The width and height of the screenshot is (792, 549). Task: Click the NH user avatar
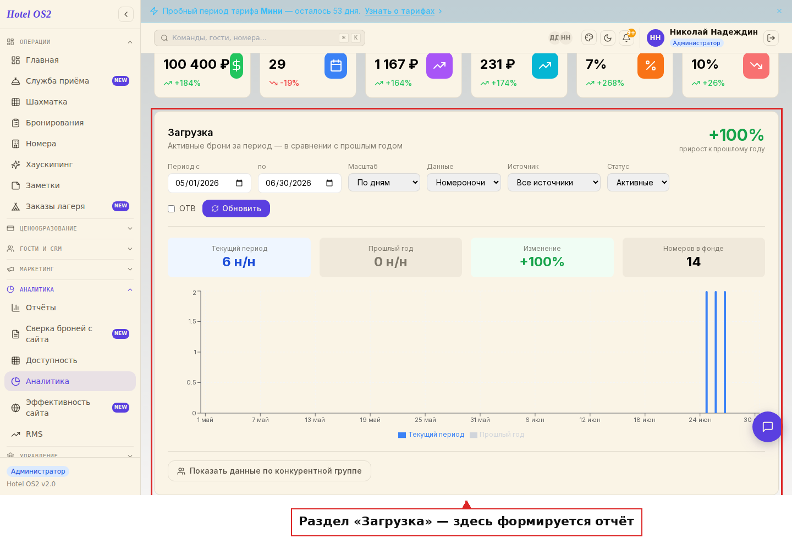point(655,37)
